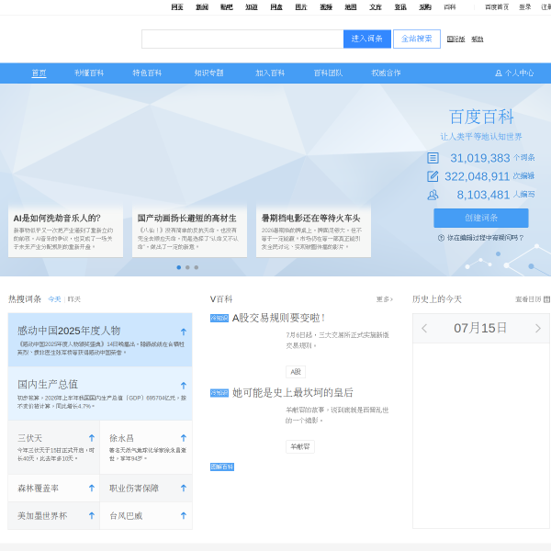Go to previous day in 历史上的今天
Screen dimensions: 551x551
click(x=424, y=328)
